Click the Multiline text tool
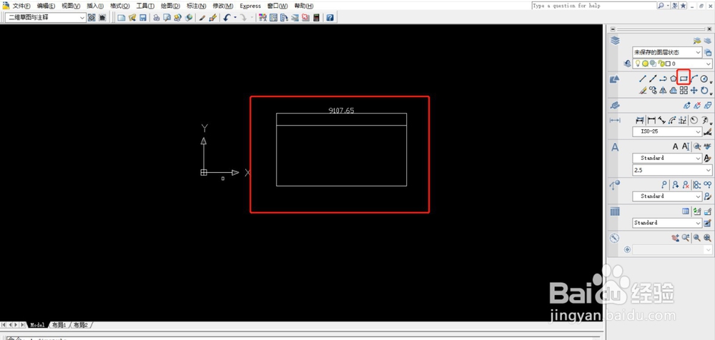Image resolution: width=715 pixels, height=340 pixels. (676, 146)
